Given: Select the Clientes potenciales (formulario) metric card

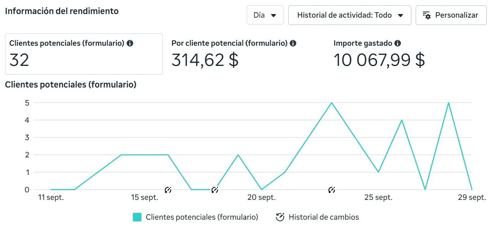Looking at the screenshot, I should (84, 54).
